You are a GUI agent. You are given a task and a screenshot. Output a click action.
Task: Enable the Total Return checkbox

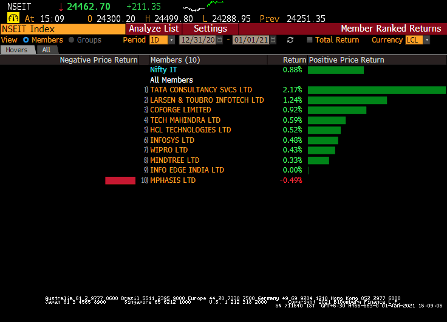pos(310,40)
